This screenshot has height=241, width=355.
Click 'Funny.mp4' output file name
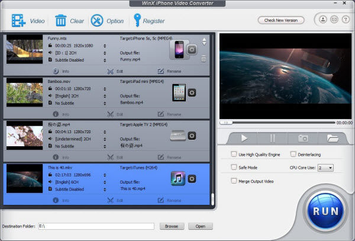click(130, 59)
